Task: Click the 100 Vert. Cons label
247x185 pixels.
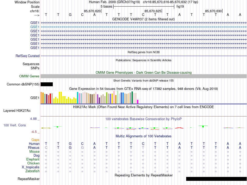Action: pyautogui.click(x=15, y=125)
